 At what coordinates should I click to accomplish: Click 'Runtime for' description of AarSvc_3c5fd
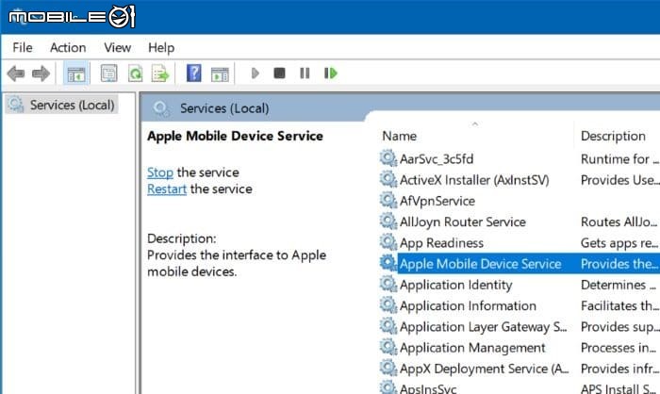click(x=619, y=159)
